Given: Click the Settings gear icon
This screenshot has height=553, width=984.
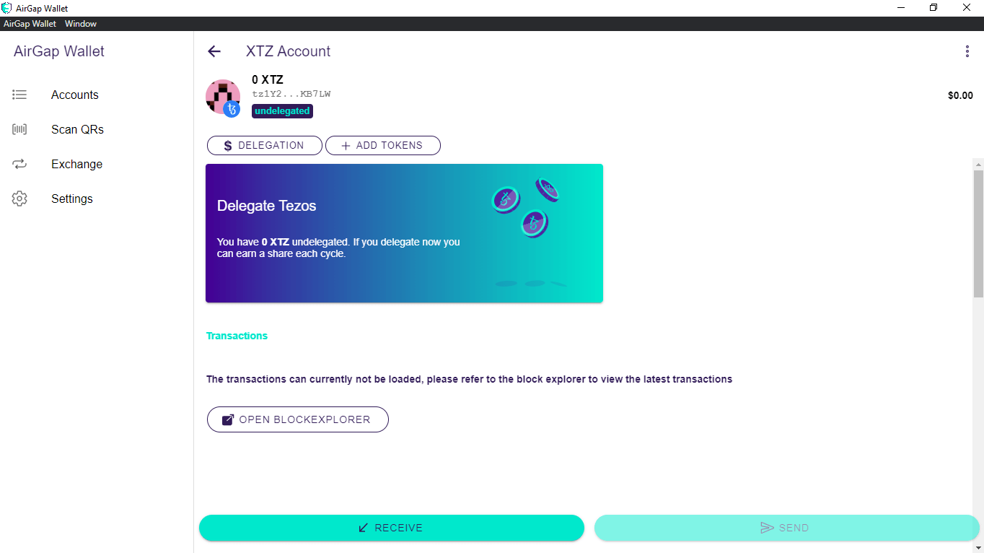Looking at the screenshot, I should pyautogui.click(x=19, y=199).
